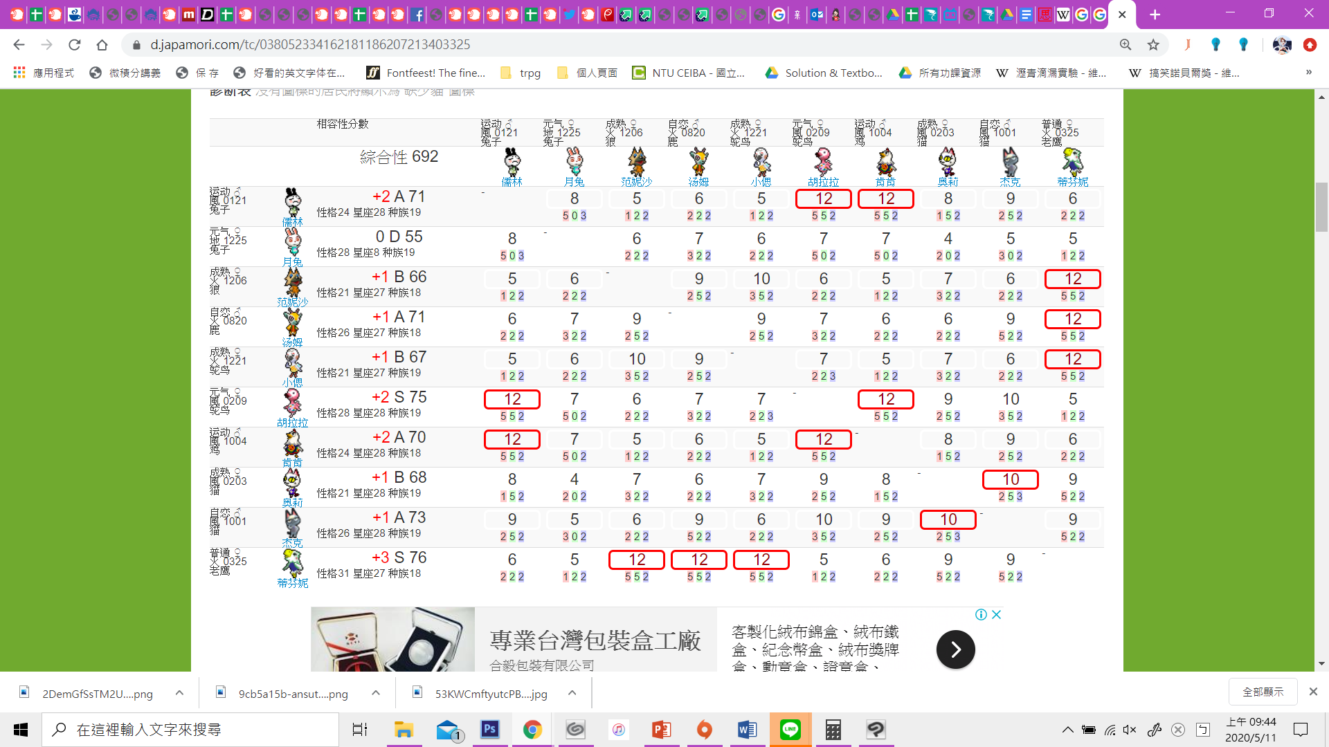Click 蒂芬妮 villager icon in header row
1329x747 pixels.
(x=1073, y=163)
